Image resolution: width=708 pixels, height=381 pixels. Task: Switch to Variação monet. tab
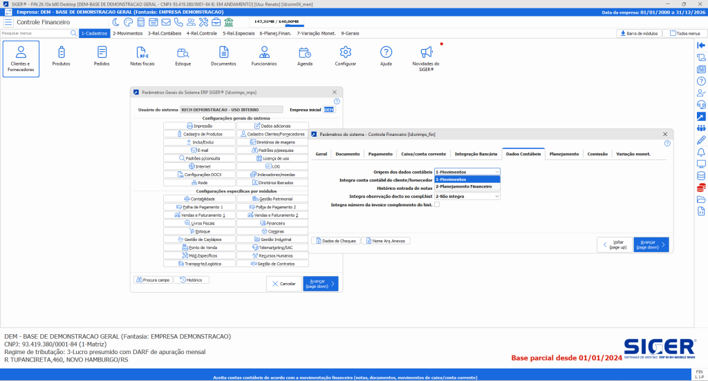pyautogui.click(x=633, y=154)
